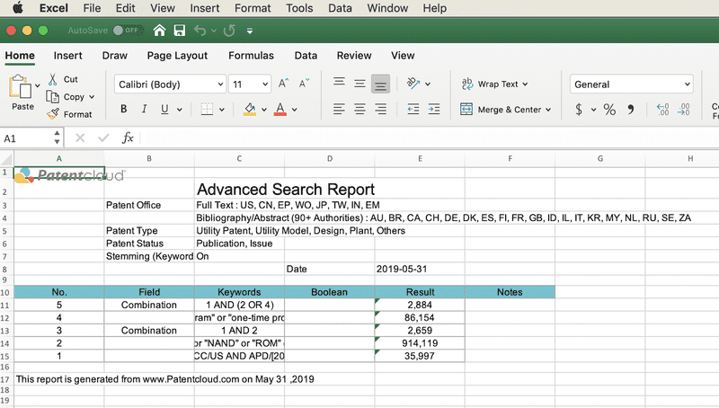Open the font size 11 dropdown
The height and width of the screenshot is (408, 719).
265,84
